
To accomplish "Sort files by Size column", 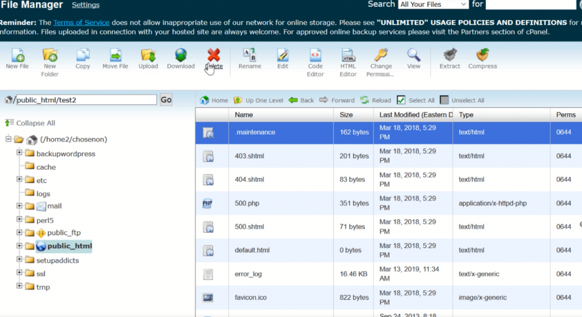I will (x=346, y=115).
